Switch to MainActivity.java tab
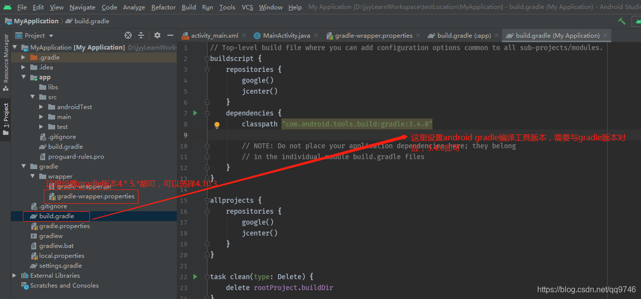 coord(286,36)
